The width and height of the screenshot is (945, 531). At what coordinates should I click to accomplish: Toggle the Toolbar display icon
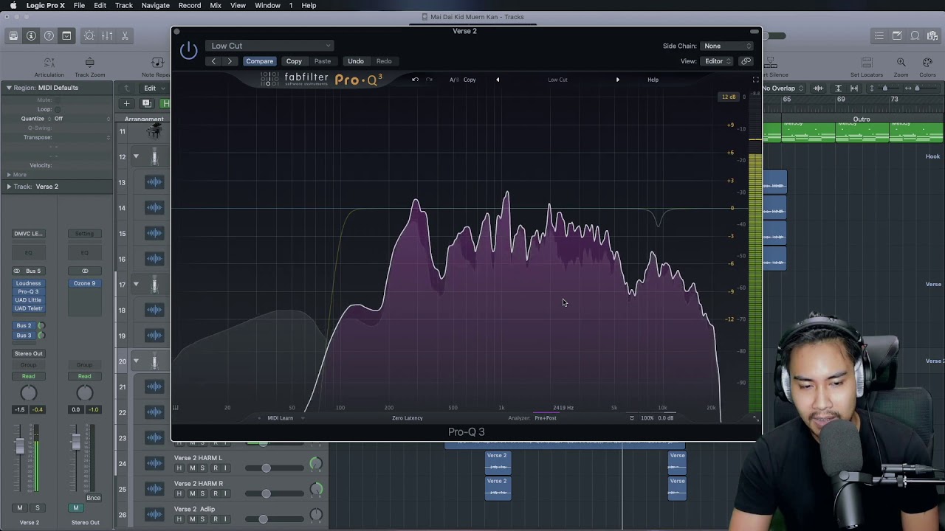(x=66, y=35)
